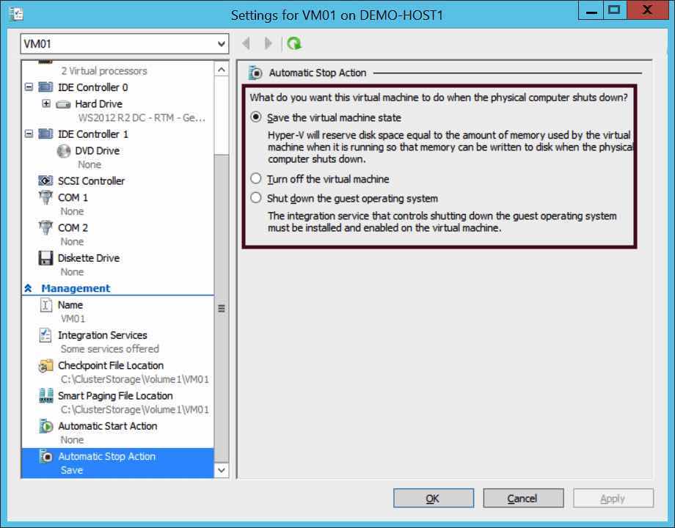Click the Automatic Stop Action tree icon
Screen dimensions: 675x528
tap(45, 456)
